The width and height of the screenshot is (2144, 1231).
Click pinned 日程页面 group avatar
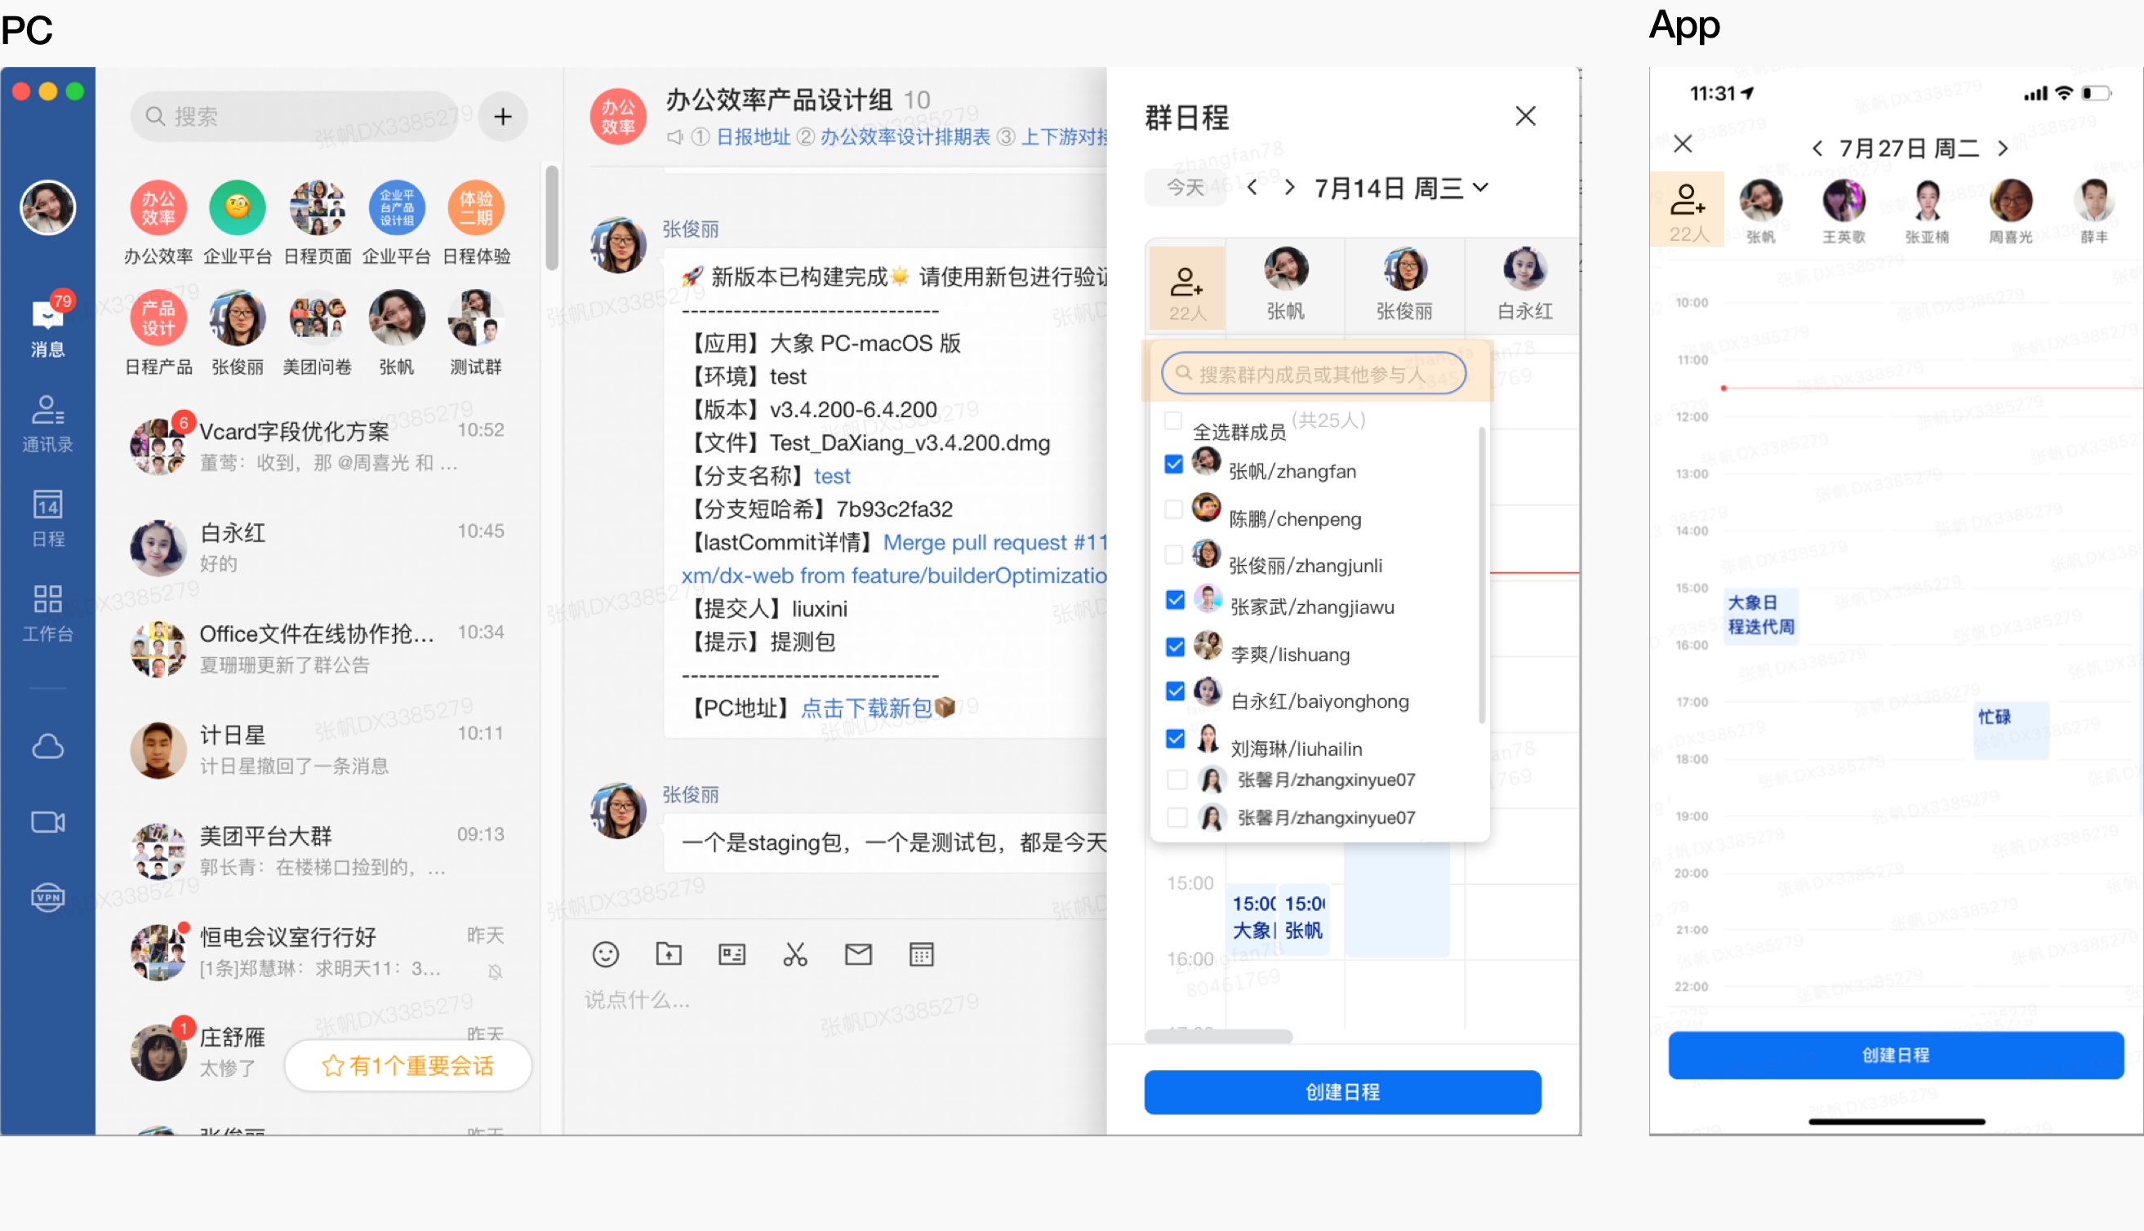(x=317, y=207)
